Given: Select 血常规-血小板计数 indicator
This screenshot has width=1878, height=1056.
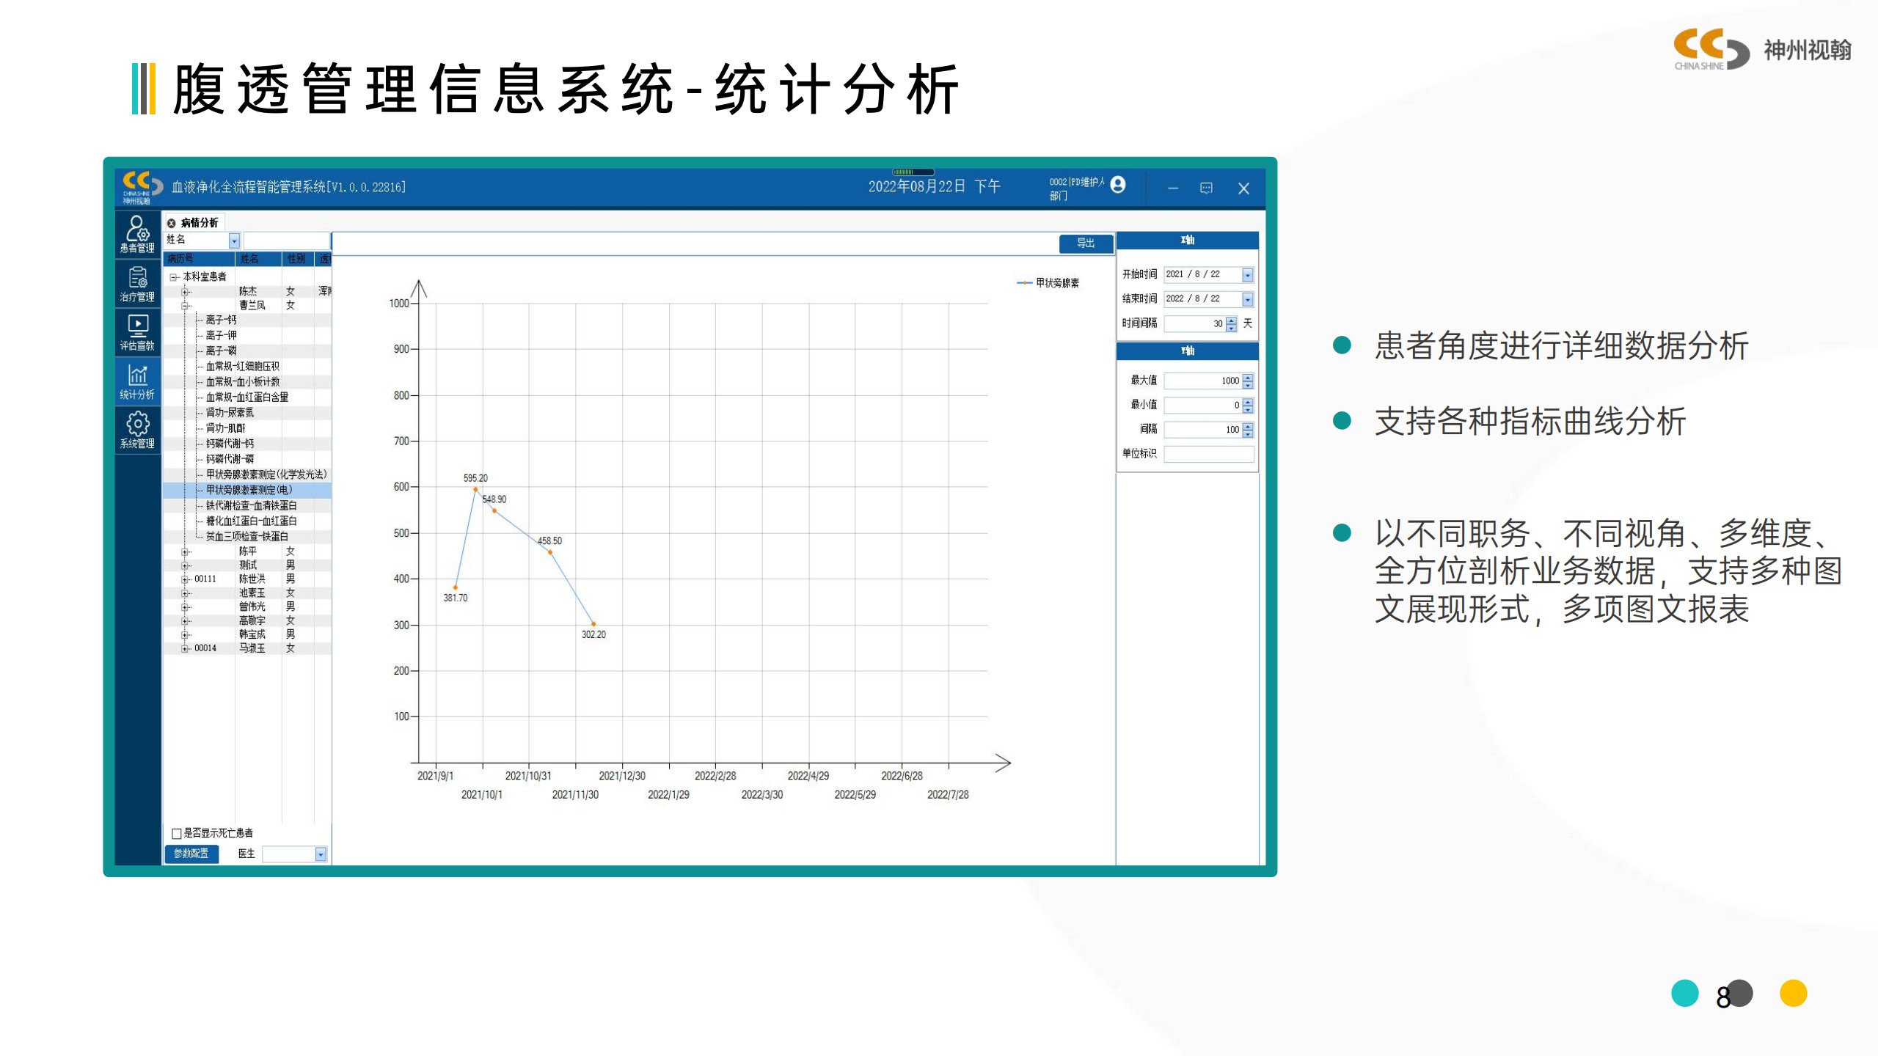Looking at the screenshot, I should coord(242,382).
